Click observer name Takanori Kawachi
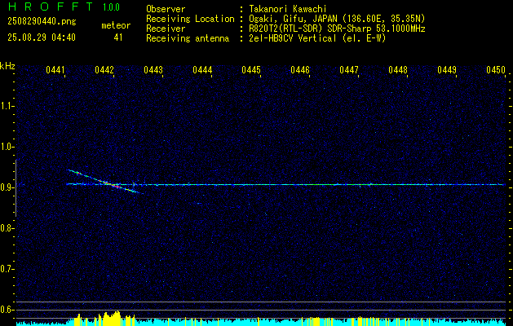Image resolution: width=513 pixels, height=326 pixels. coord(288,9)
